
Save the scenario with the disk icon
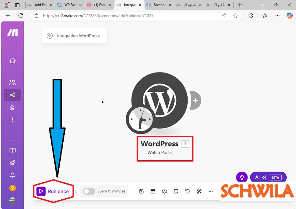pos(141,192)
